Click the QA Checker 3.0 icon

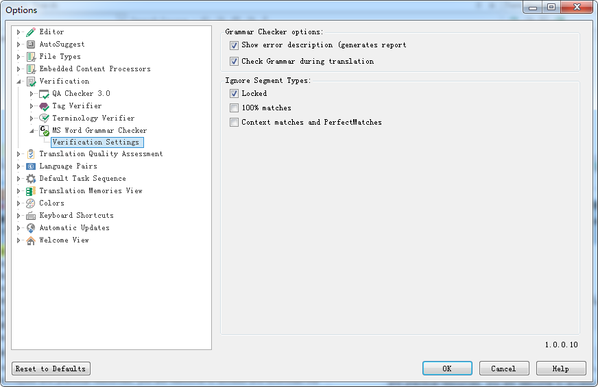pos(44,94)
